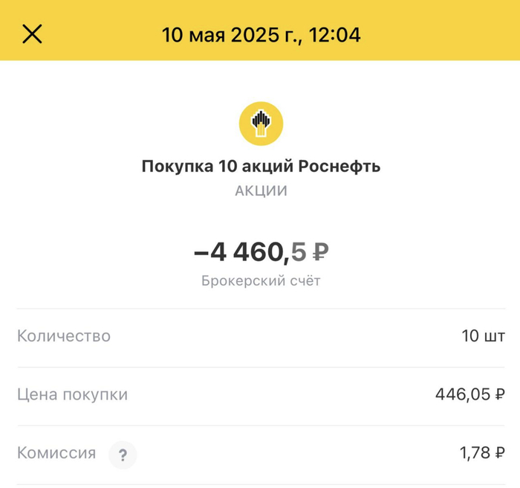Open the Брокерский счёт account label
520x488 pixels.
(261, 281)
